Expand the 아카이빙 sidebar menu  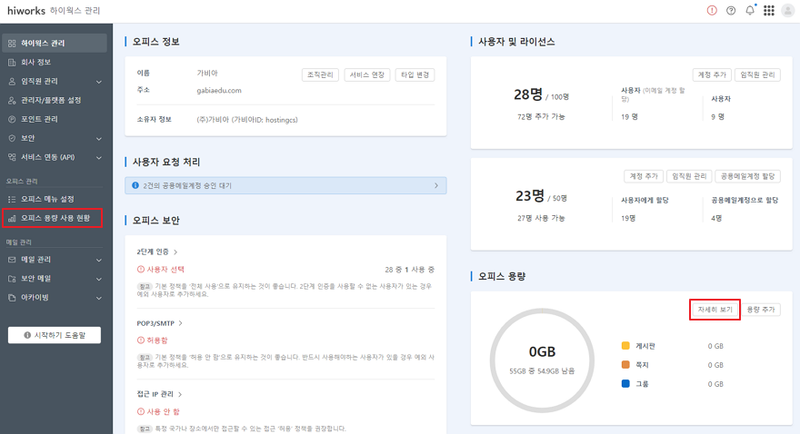(x=55, y=297)
